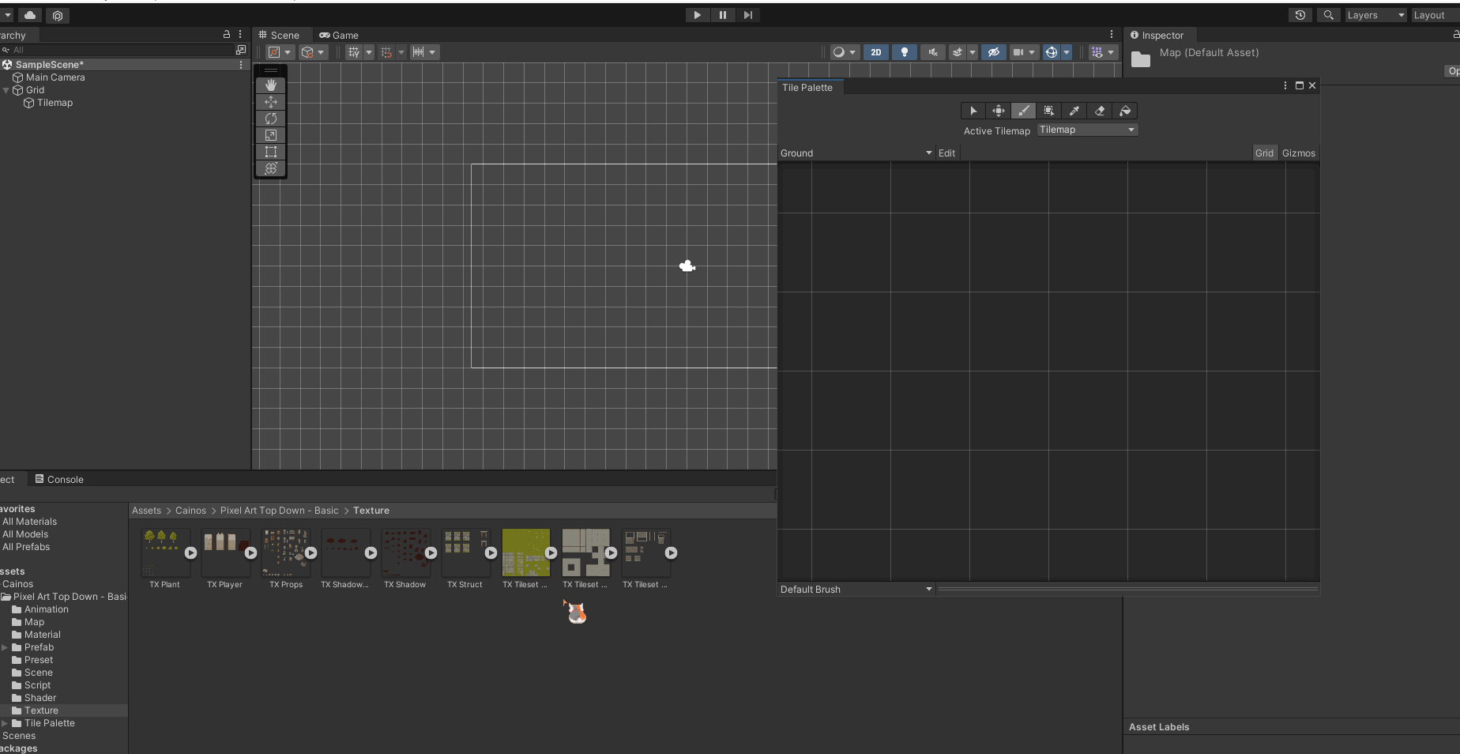Select the Move tool in Scene overlay
This screenshot has width=1460, height=754.
[271, 102]
